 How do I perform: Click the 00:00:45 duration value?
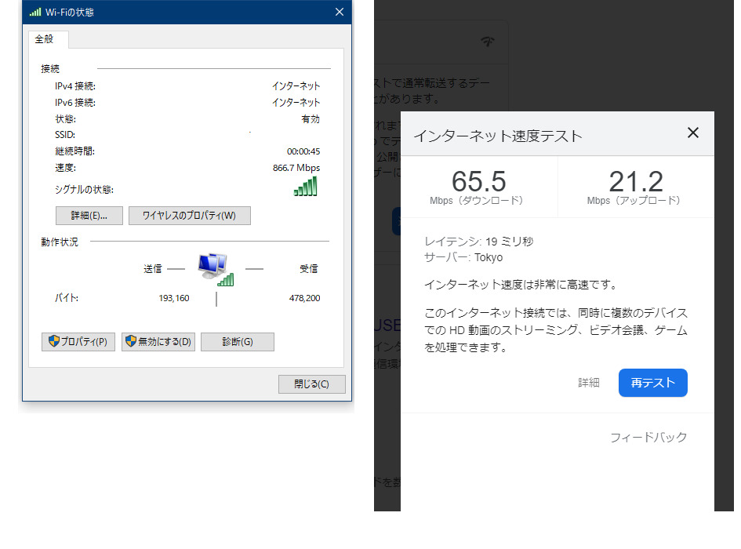(303, 151)
